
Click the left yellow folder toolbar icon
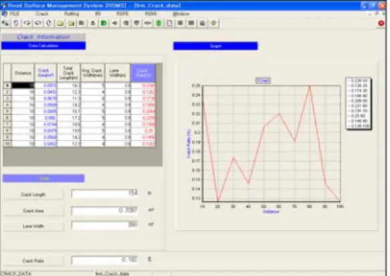tap(60, 23)
